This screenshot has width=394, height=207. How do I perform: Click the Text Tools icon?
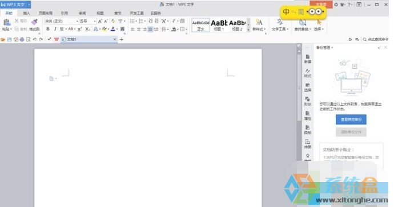(x=280, y=22)
